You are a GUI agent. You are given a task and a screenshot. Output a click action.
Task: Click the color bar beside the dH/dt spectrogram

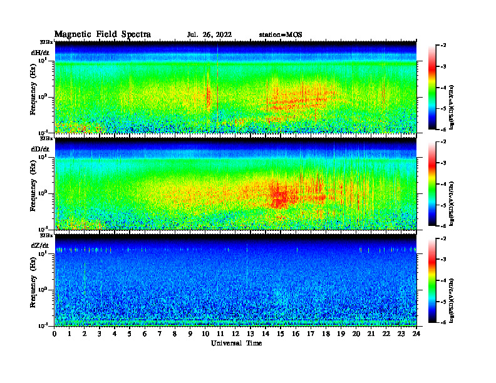point(432,87)
